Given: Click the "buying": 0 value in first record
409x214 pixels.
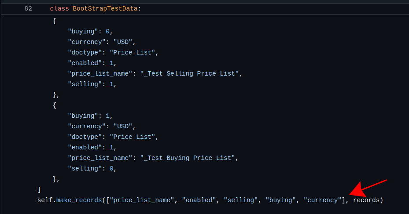Looking at the screenshot, I should 107,31.
